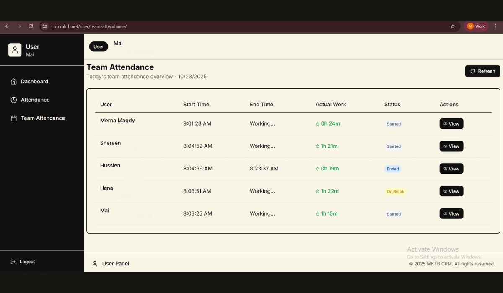Bookmark this page with the star icon

pos(453,26)
